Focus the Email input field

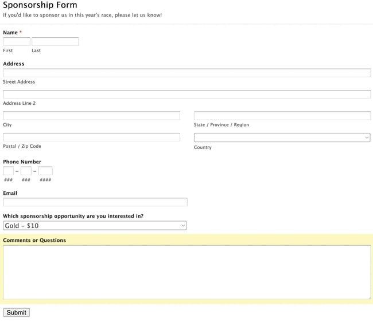(95, 202)
